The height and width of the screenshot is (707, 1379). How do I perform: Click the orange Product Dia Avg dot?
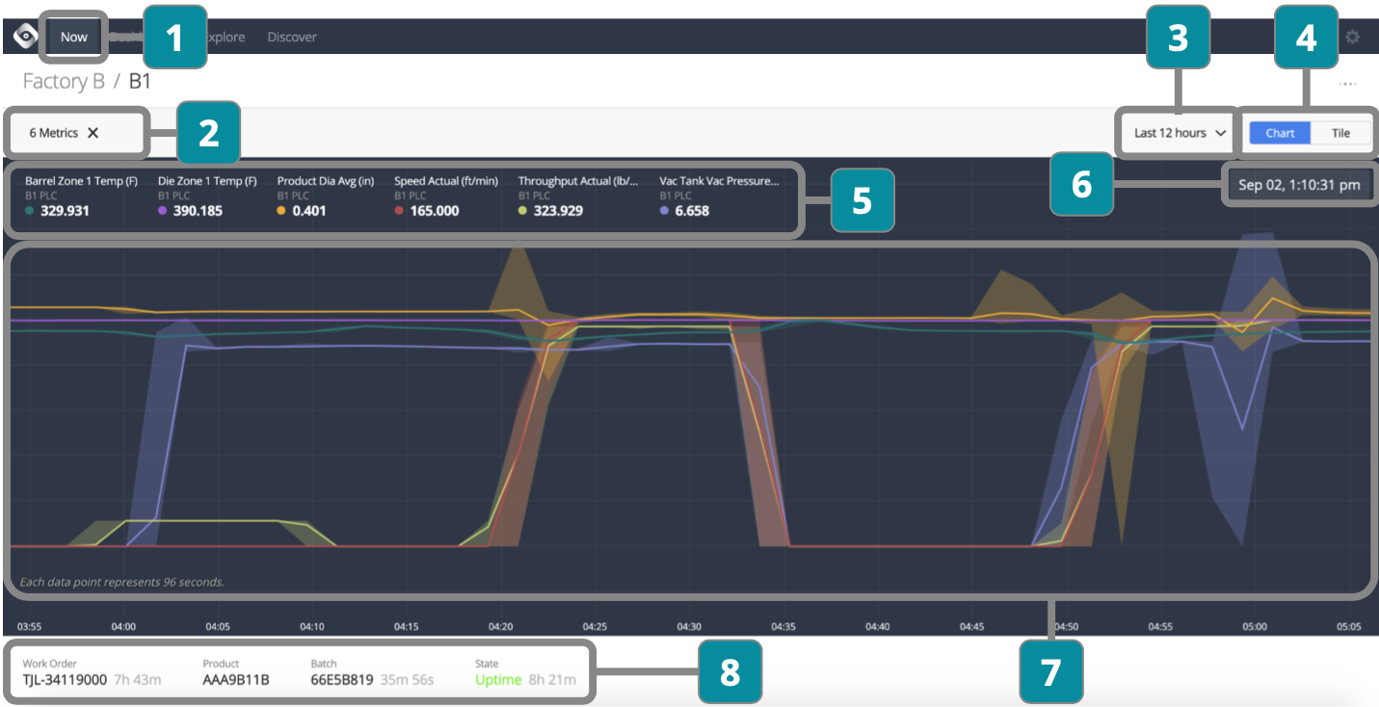click(281, 211)
